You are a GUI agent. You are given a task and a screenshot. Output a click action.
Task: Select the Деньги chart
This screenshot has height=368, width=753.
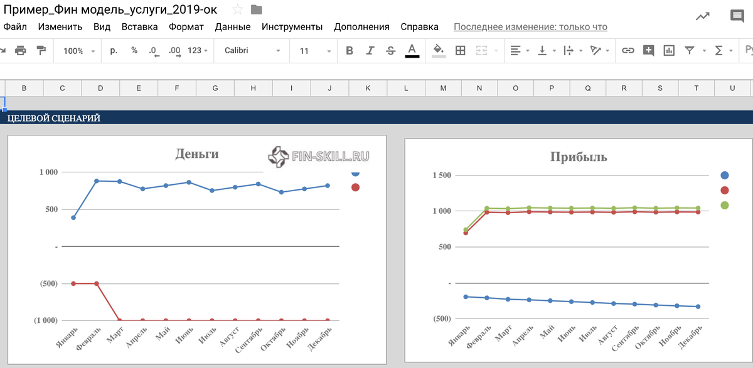tap(197, 250)
